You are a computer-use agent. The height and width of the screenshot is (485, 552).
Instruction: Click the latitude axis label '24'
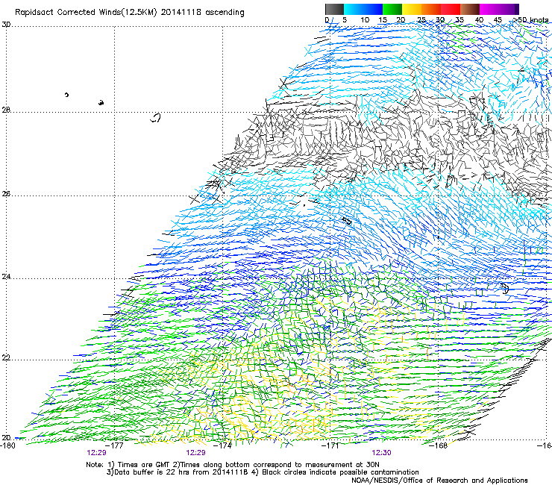pos(6,277)
